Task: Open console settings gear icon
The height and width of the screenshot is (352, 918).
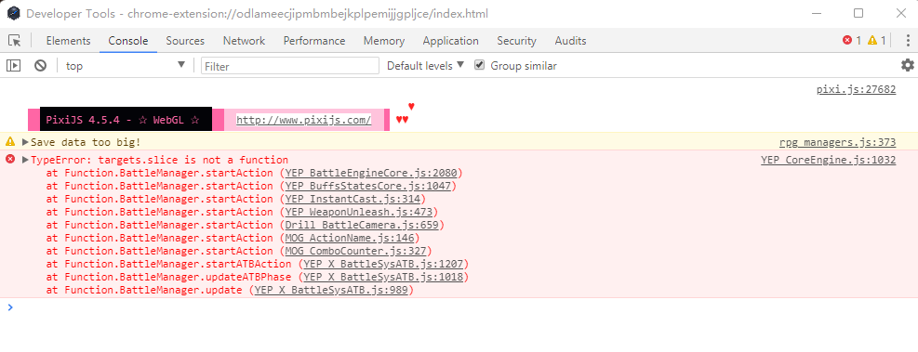Action: coord(908,65)
